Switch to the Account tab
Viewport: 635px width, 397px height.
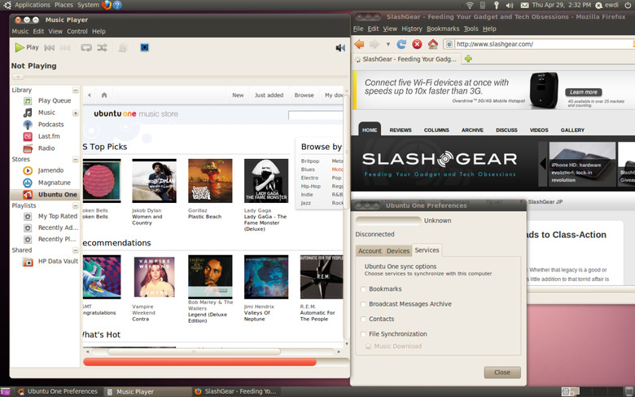point(370,251)
